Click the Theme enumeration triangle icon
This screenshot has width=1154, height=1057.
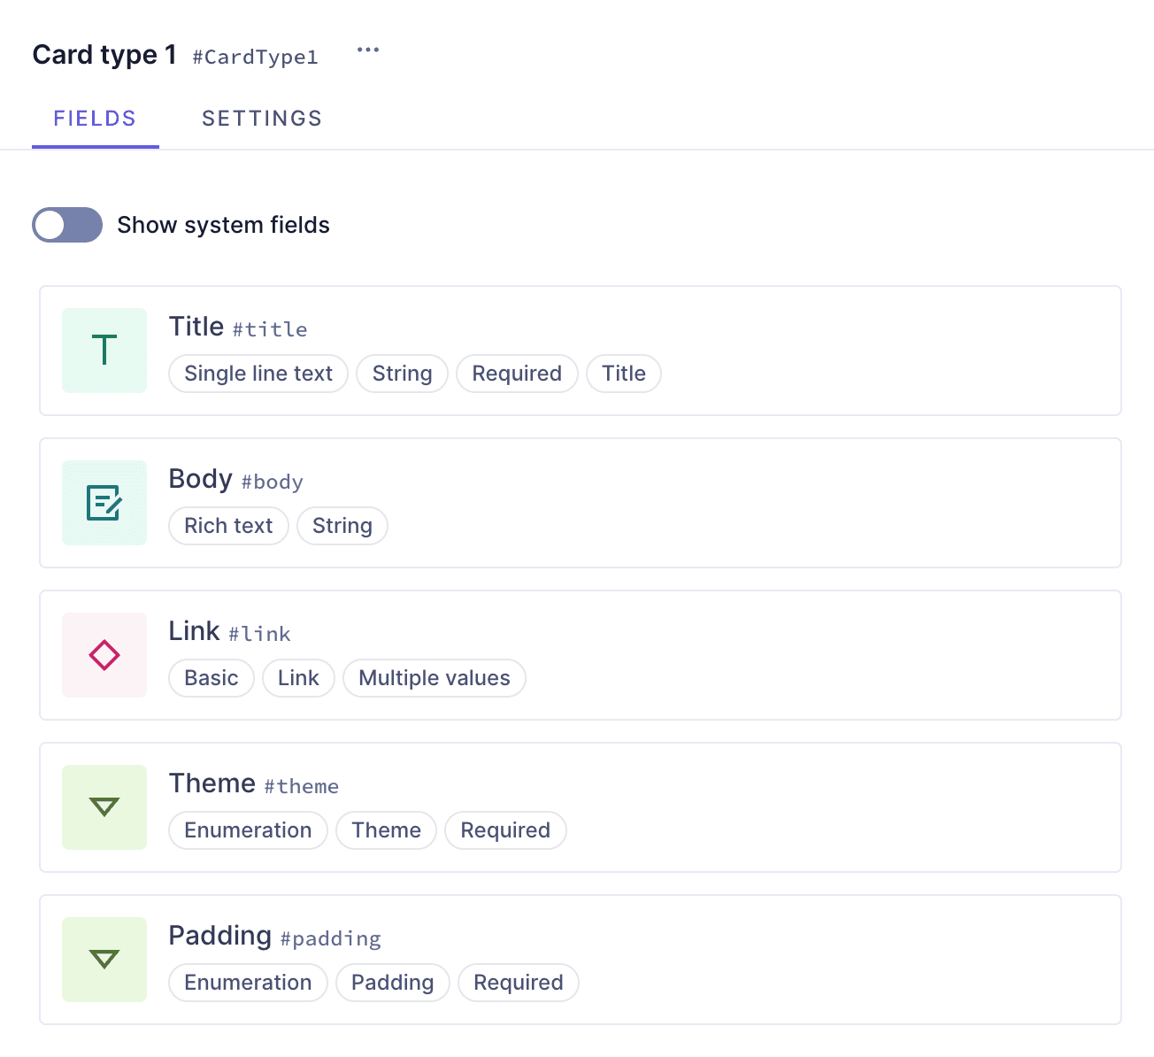tap(104, 807)
